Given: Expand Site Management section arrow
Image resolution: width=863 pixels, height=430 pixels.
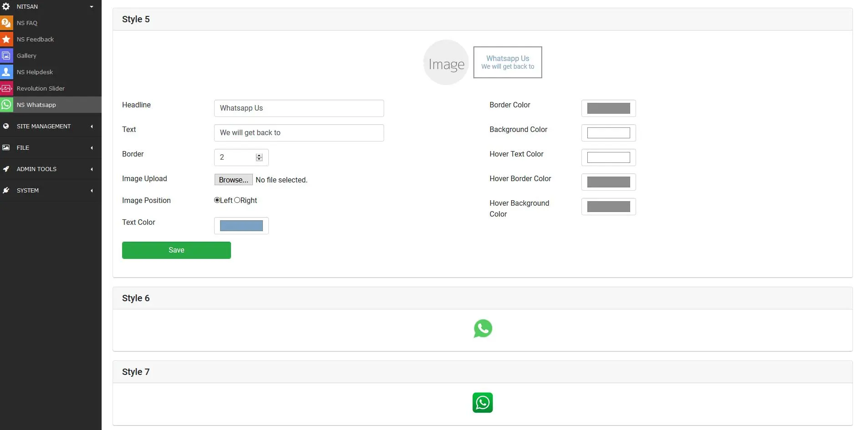Looking at the screenshot, I should click(x=92, y=126).
